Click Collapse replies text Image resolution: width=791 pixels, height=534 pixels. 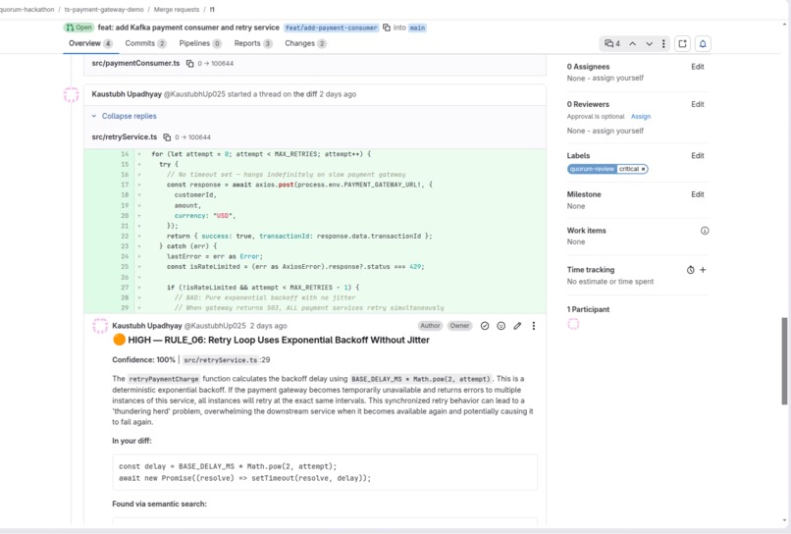pyautogui.click(x=130, y=116)
